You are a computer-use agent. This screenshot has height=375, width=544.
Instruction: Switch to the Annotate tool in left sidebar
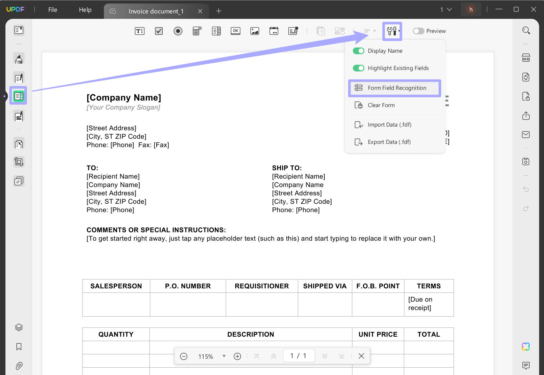[19, 58]
